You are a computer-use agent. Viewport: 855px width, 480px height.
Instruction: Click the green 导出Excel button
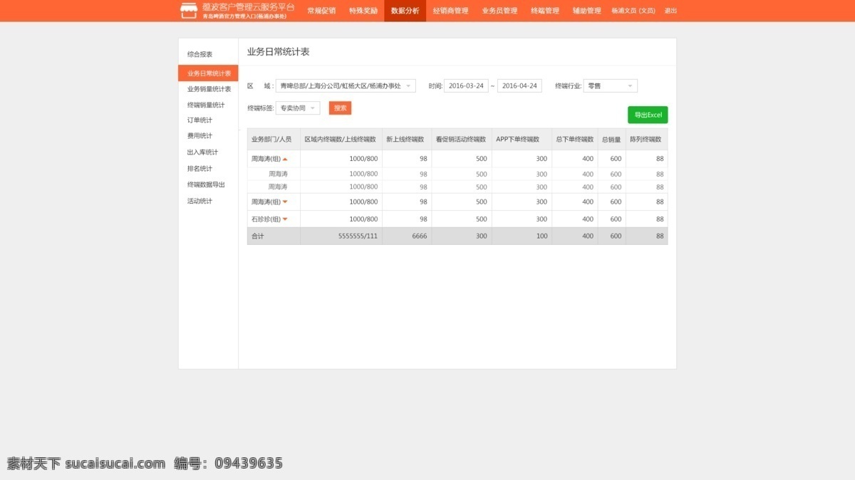click(x=648, y=115)
